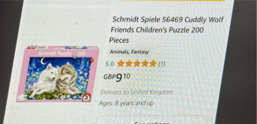Click the Ages: 8 years and up text
The width and height of the screenshot is (257, 124).
(126, 103)
